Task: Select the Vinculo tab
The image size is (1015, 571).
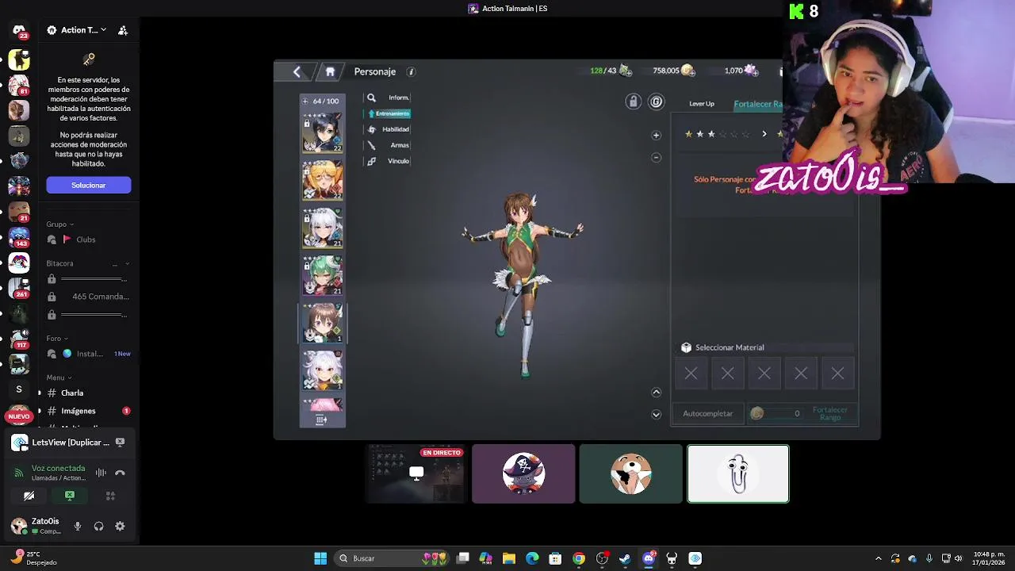Action: [x=388, y=161]
